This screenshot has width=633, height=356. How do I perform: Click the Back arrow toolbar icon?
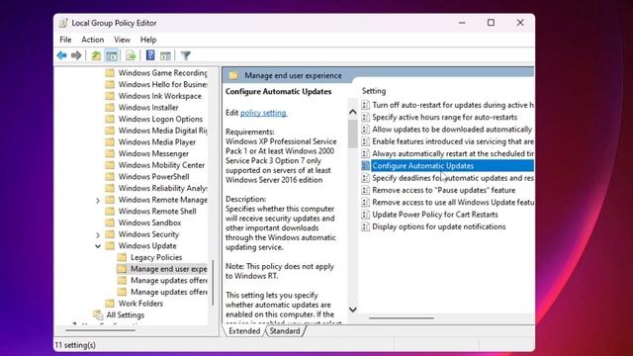pos(61,55)
